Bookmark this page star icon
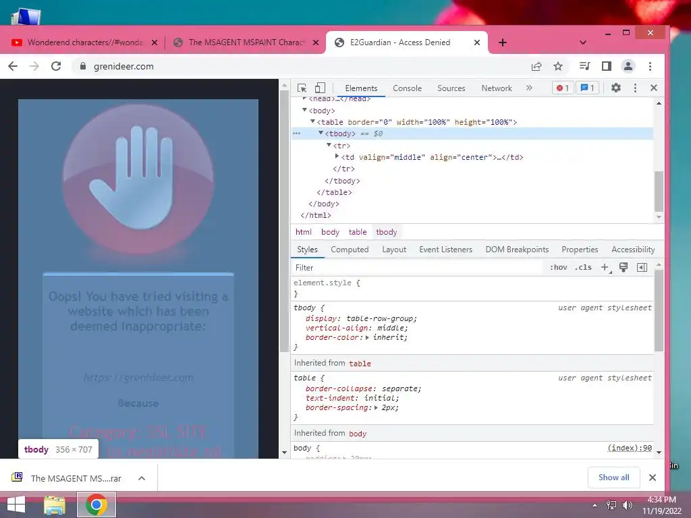 [x=558, y=67]
